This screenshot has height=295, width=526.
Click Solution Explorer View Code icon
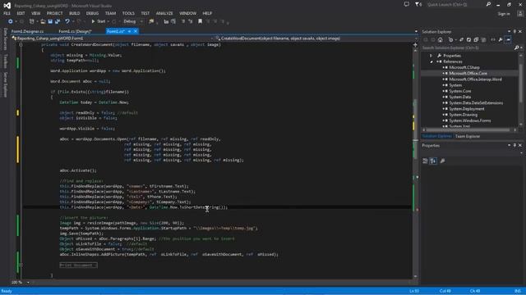[x=493, y=40]
